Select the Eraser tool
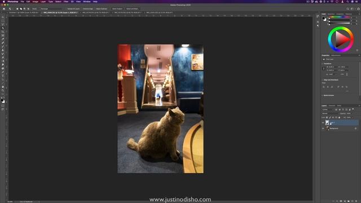The width and height of the screenshot is (361, 203). click(3, 58)
